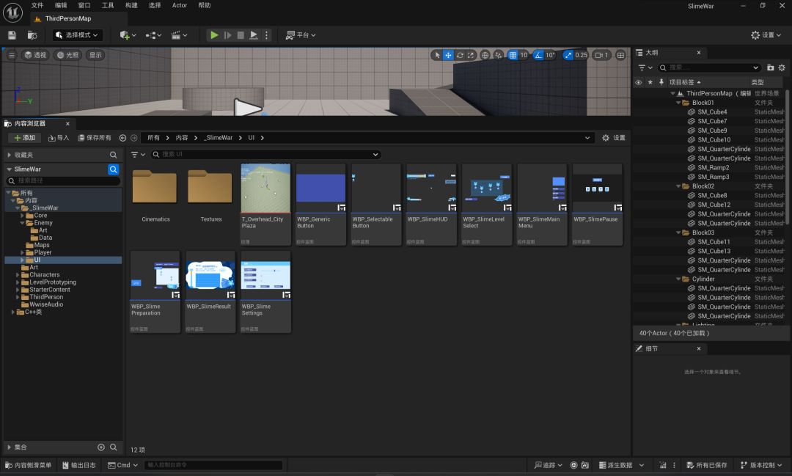Viewport: 792px width, 476px height.
Task: Select the rotate gizmo tool in the viewport
Action: pos(460,55)
